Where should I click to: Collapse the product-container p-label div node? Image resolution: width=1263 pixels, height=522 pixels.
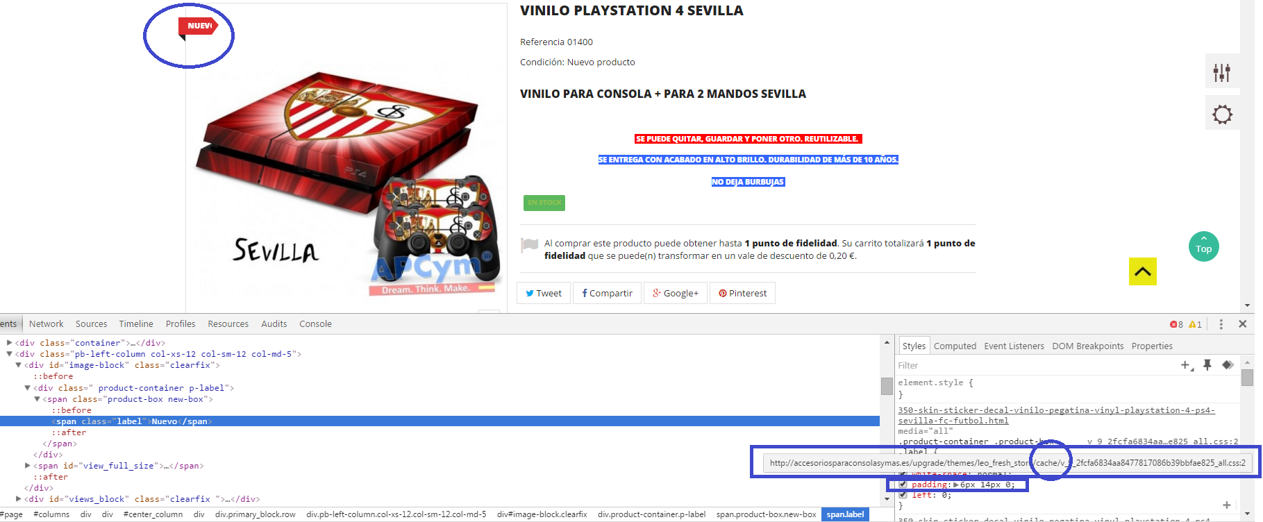click(28, 388)
